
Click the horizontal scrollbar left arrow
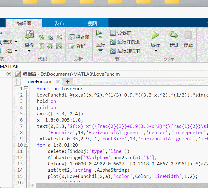click(x=33, y=185)
